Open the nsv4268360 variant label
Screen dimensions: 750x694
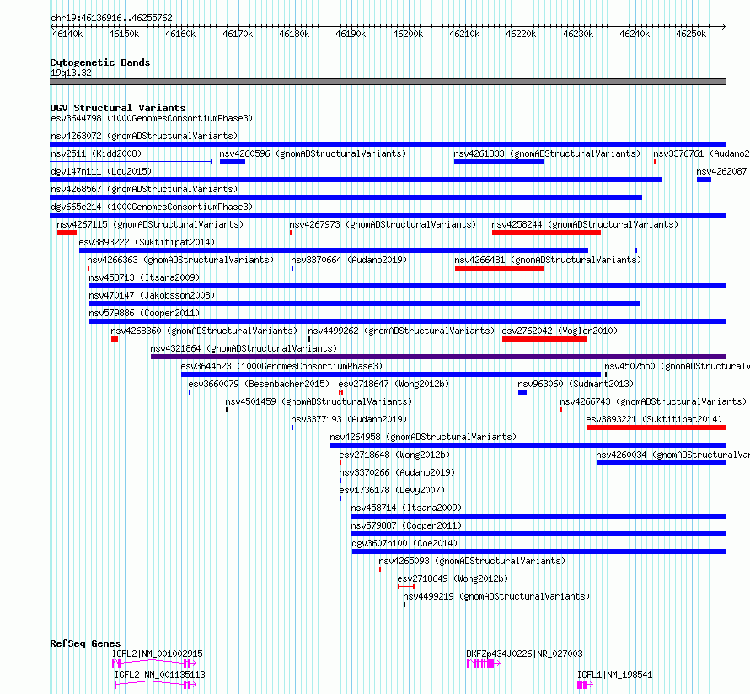tap(204, 331)
